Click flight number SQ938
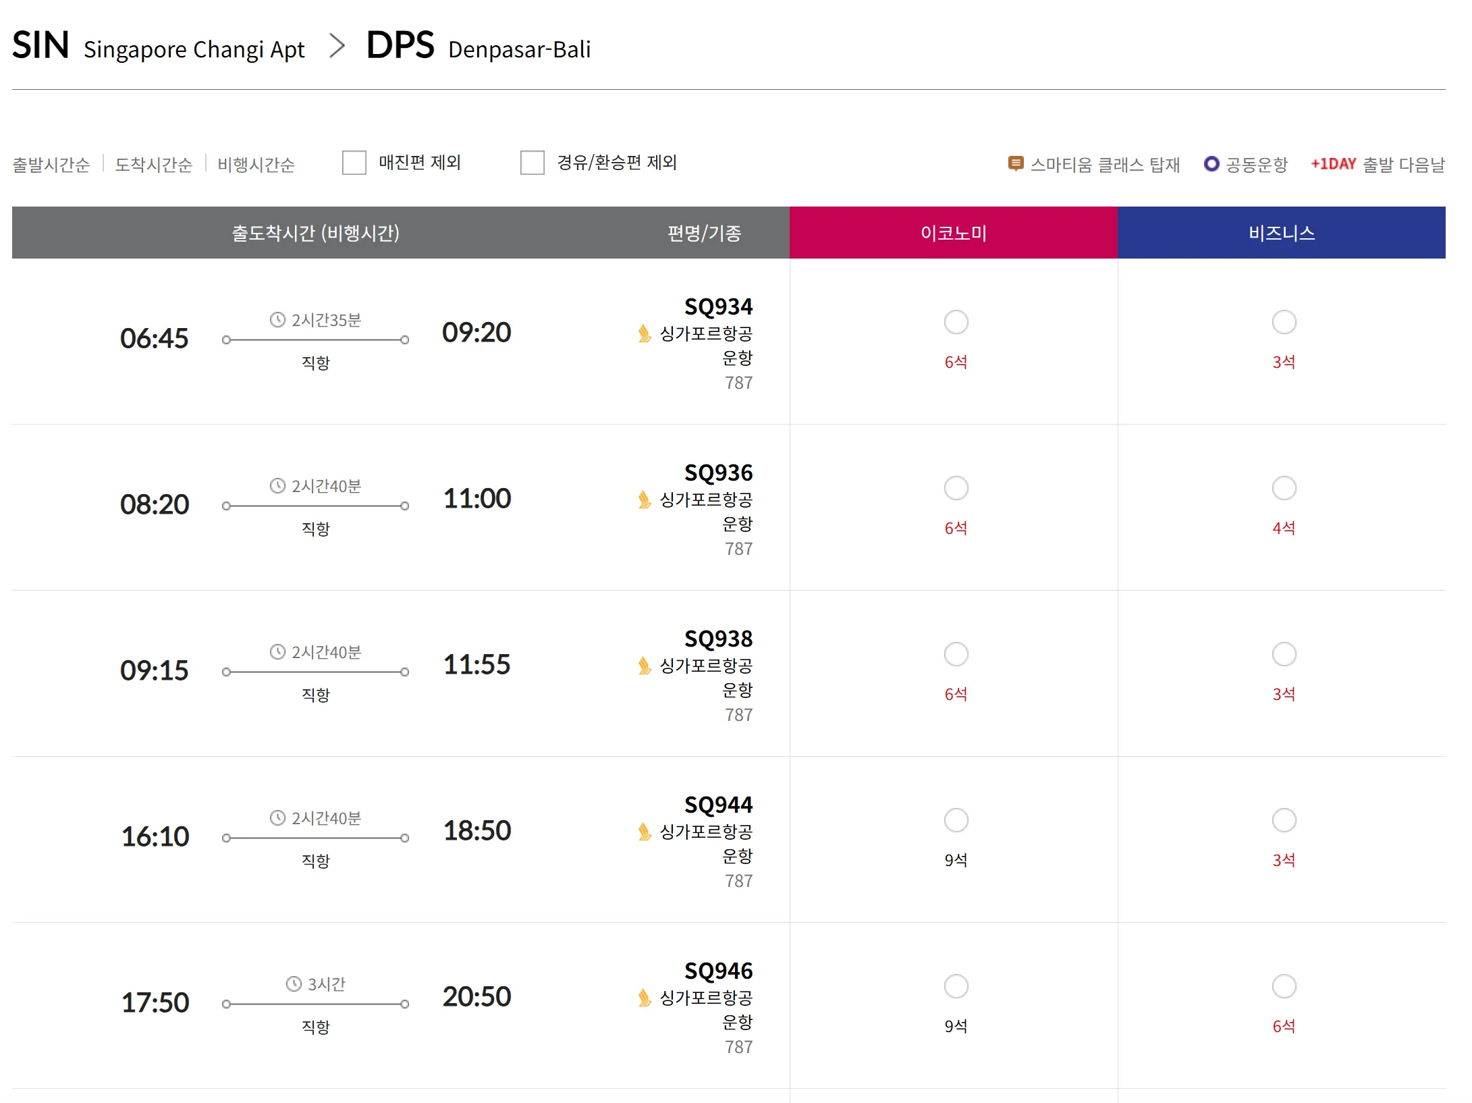 [x=718, y=639]
